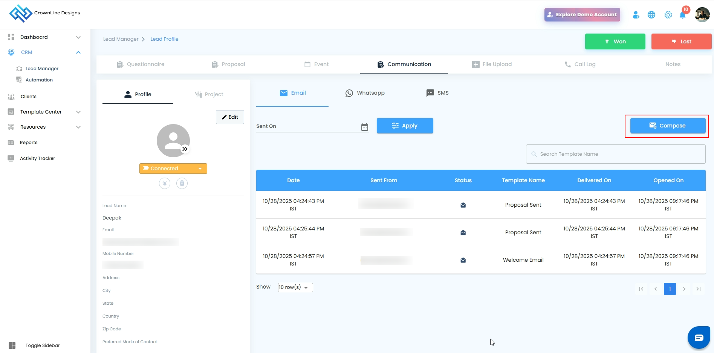
Task: Click the Edit profile button
Action: pyautogui.click(x=230, y=117)
